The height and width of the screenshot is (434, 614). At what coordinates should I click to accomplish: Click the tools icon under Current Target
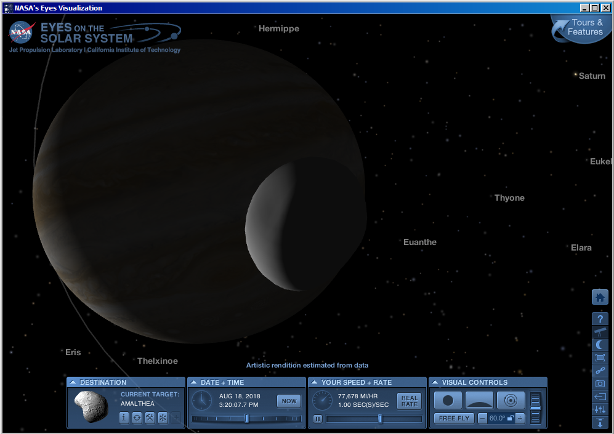[150, 417]
